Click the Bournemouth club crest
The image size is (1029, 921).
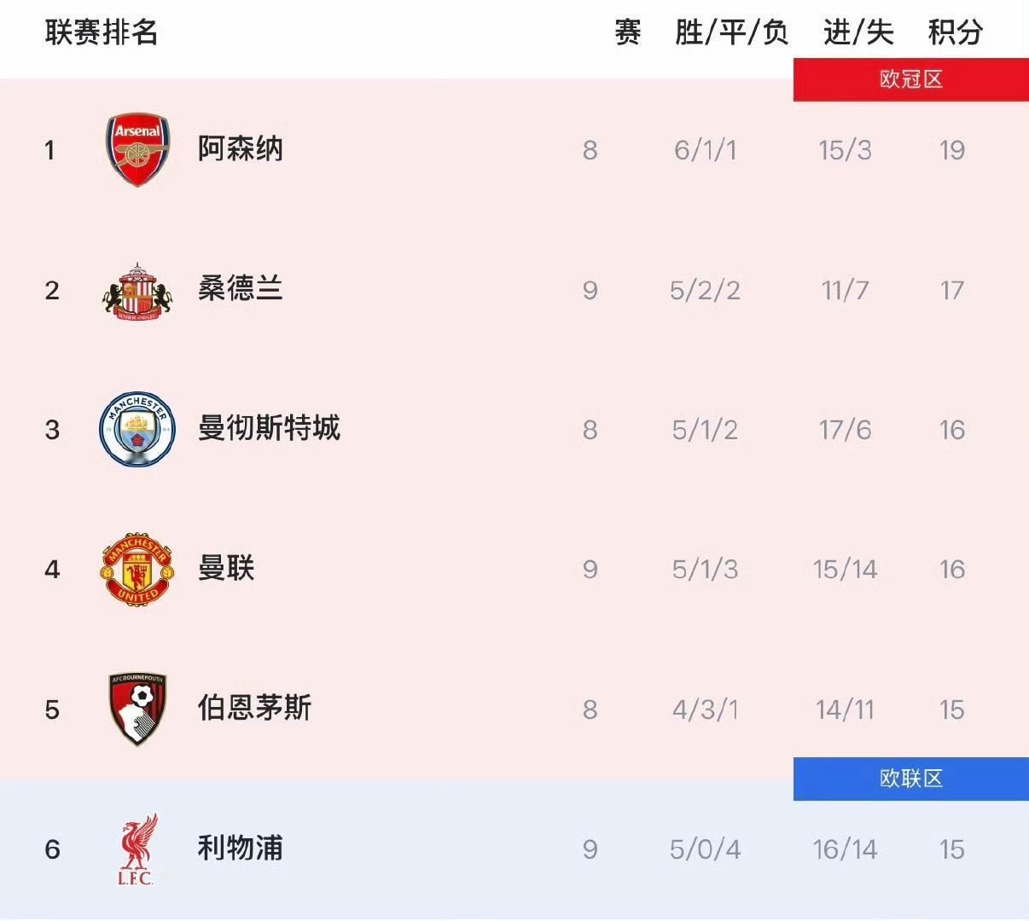(x=137, y=710)
